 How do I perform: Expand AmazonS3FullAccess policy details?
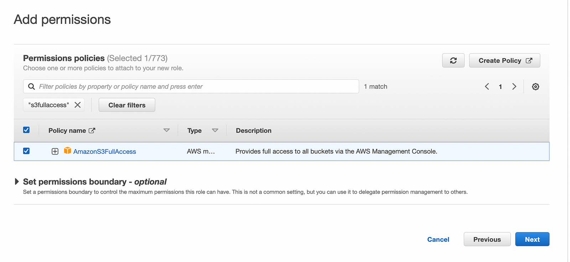(55, 151)
